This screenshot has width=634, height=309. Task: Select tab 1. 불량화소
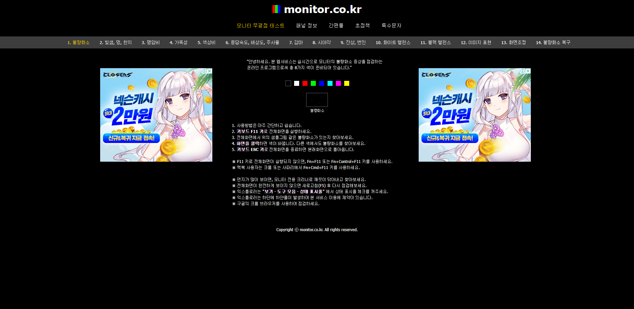coord(78,42)
